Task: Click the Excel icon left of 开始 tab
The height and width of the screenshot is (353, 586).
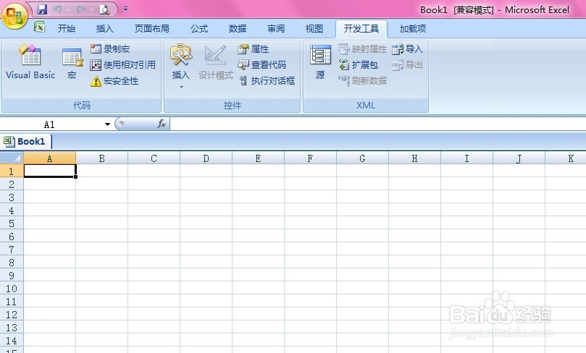Action: pos(39,27)
